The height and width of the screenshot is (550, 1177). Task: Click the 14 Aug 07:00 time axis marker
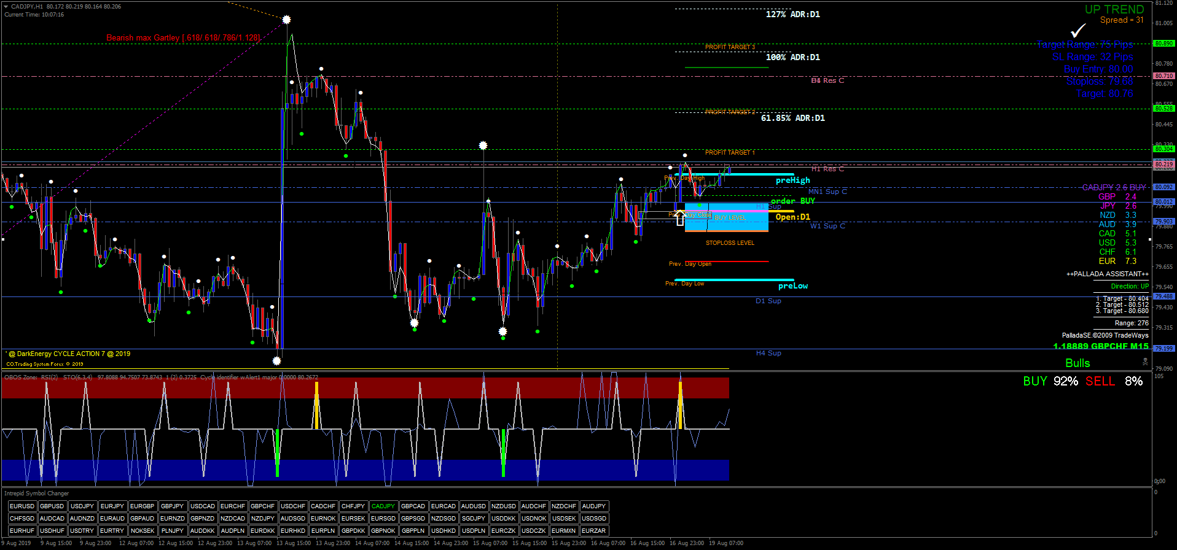(372, 543)
